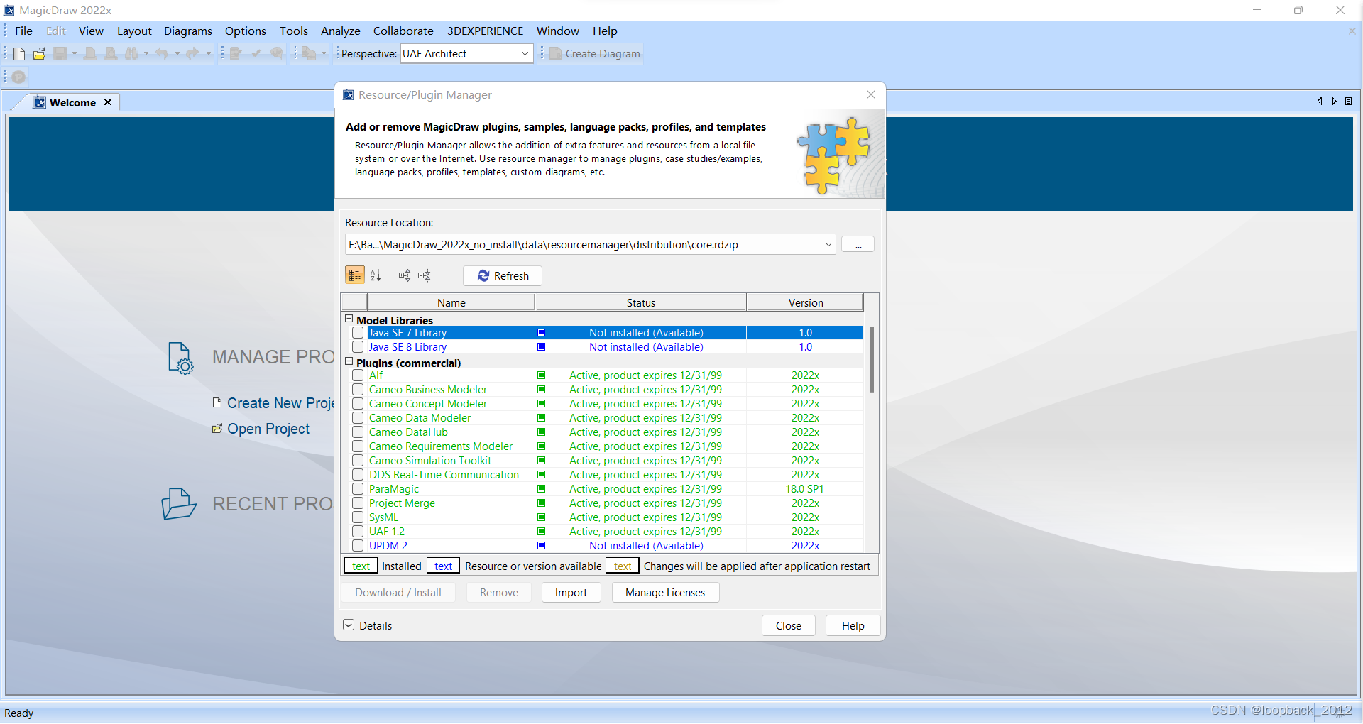Viewport: 1363px width, 724px height.
Task: Select the UAF 1.2 plugin row name
Action: click(x=387, y=532)
